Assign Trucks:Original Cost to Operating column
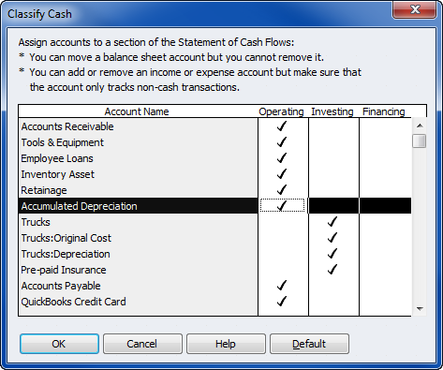The image size is (443, 370). (283, 238)
